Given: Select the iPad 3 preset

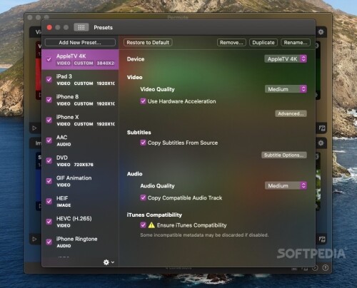Looking at the screenshot, I should coord(80,80).
